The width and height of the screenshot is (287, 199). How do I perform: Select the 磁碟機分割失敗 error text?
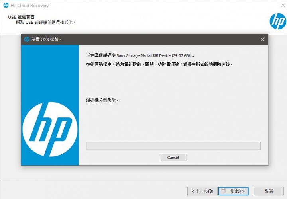pyautogui.click(x=102, y=100)
